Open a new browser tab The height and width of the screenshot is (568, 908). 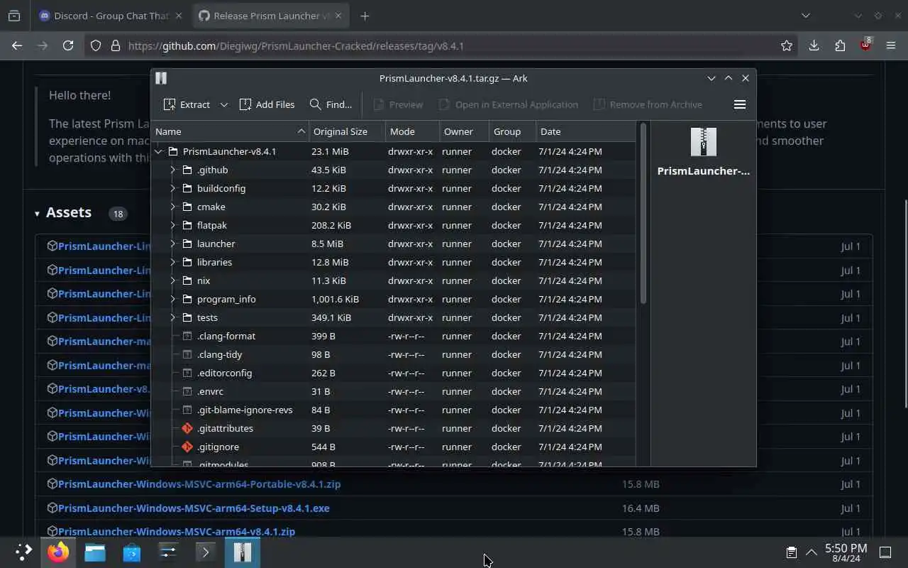[x=365, y=16]
